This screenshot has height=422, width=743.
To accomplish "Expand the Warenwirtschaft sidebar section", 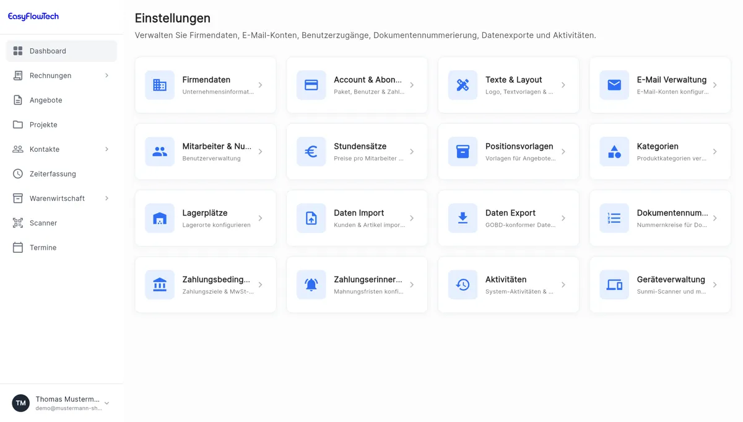I will pyautogui.click(x=106, y=198).
